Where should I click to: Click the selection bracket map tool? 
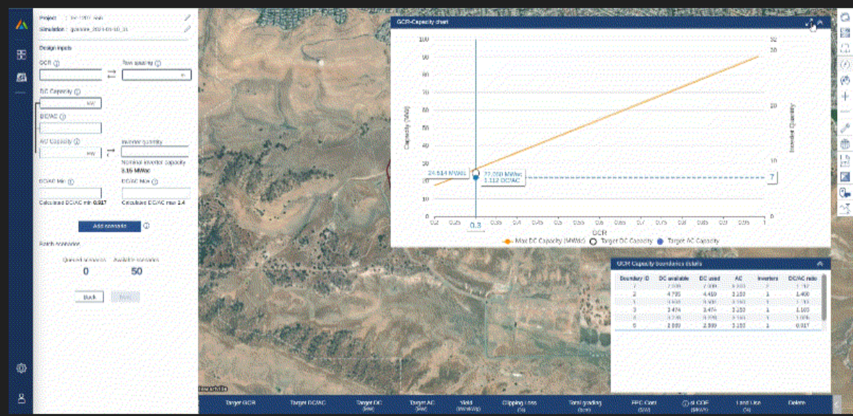click(845, 48)
